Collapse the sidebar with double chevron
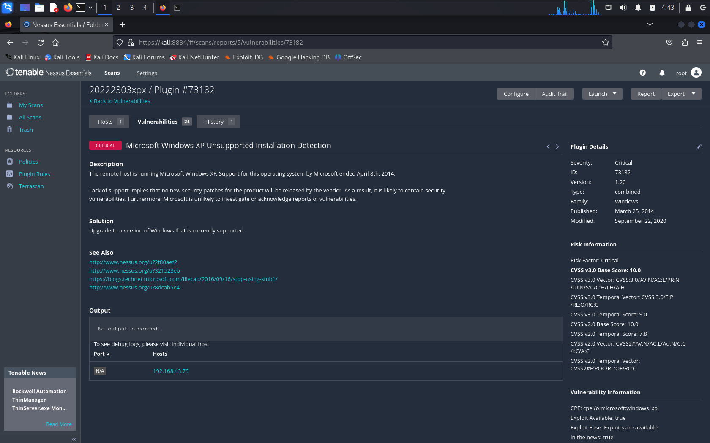Viewport: 710px width, 443px height. tap(74, 439)
